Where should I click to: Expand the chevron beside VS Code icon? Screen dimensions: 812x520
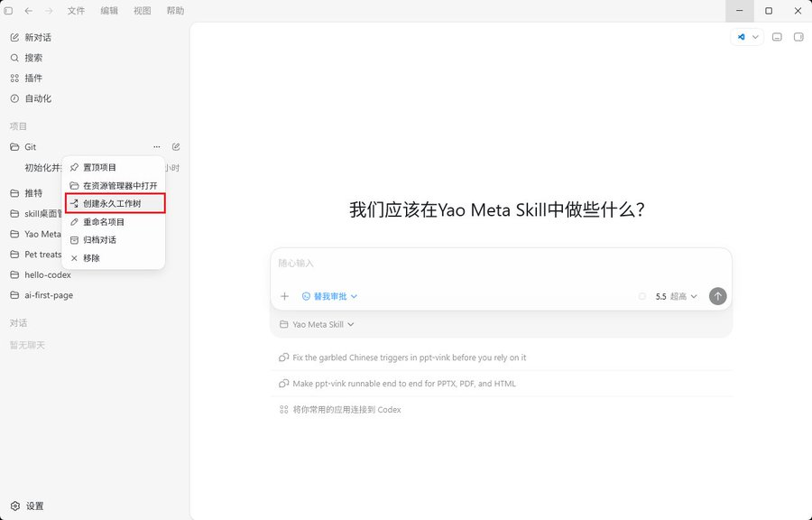755,37
